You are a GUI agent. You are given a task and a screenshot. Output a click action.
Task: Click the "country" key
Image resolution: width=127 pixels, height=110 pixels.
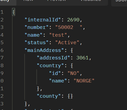click(50, 66)
